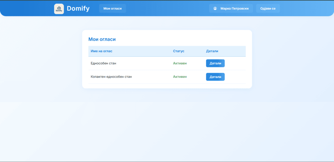
Task: Click the user profile avatar icon
Action: tap(215, 8)
